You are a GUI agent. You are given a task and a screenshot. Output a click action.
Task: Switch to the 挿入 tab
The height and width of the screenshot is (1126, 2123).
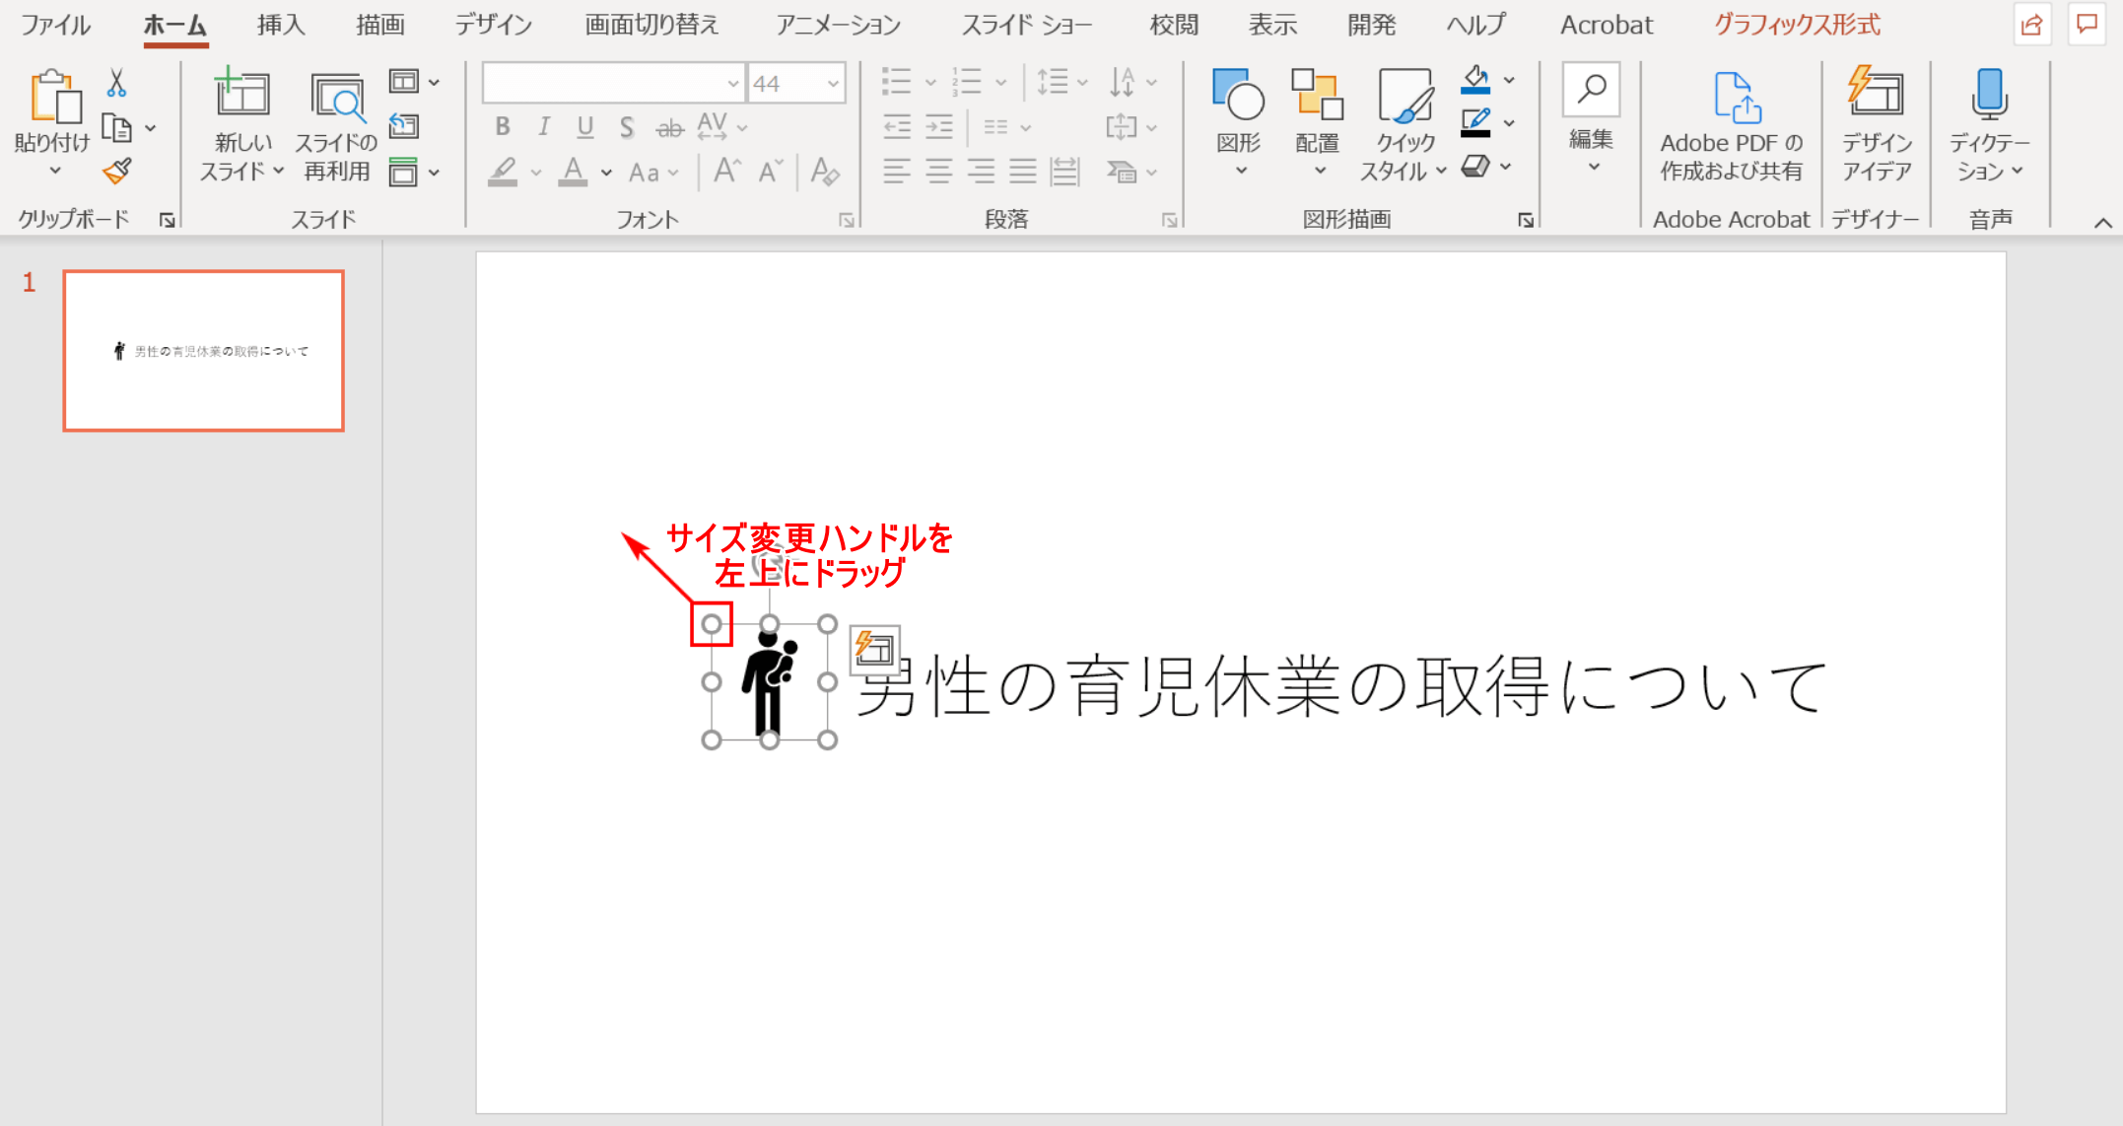pyautogui.click(x=281, y=25)
